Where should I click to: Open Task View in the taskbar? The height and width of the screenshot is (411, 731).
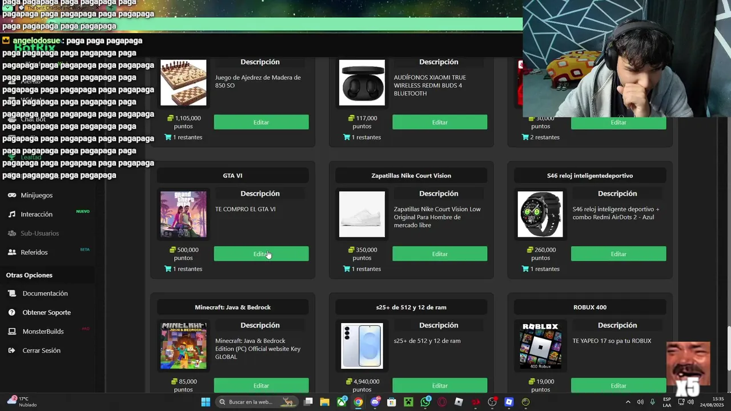(x=308, y=402)
